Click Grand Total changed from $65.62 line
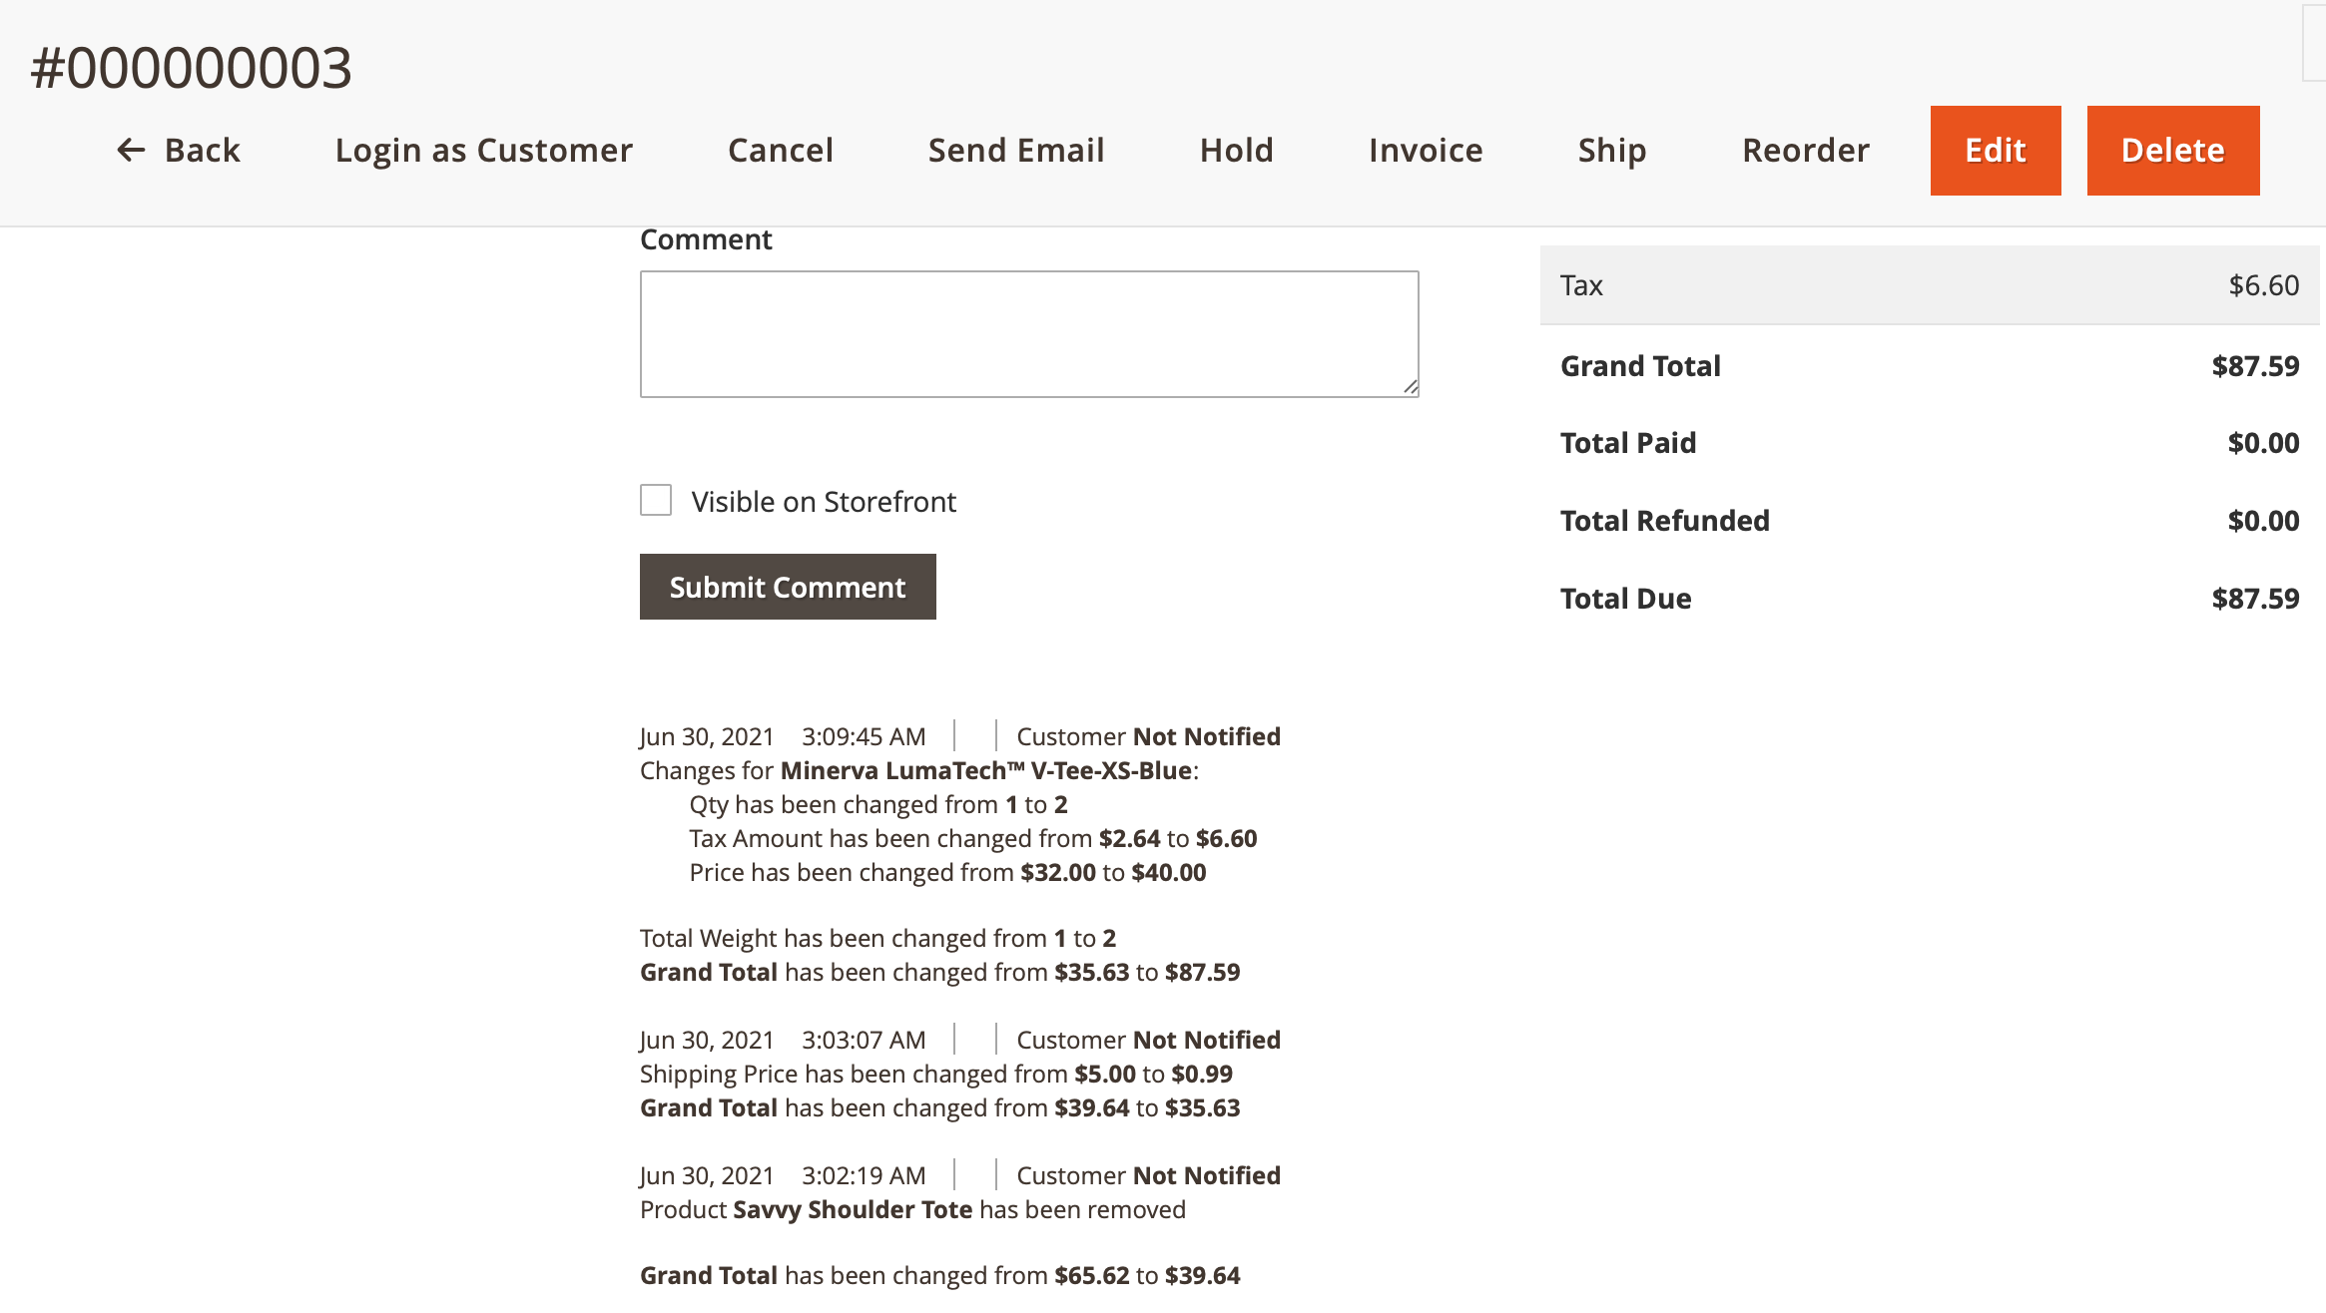This screenshot has width=2326, height=1313. pos(939,1275)
